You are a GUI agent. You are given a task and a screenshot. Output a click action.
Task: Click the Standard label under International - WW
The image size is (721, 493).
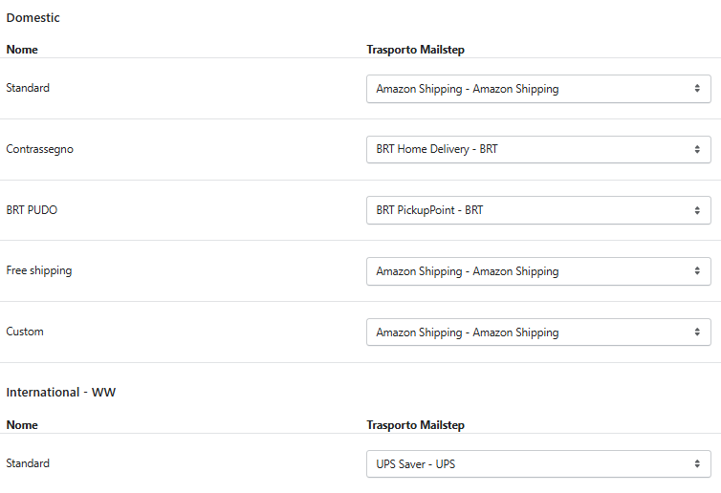click(x=28, y=463)
